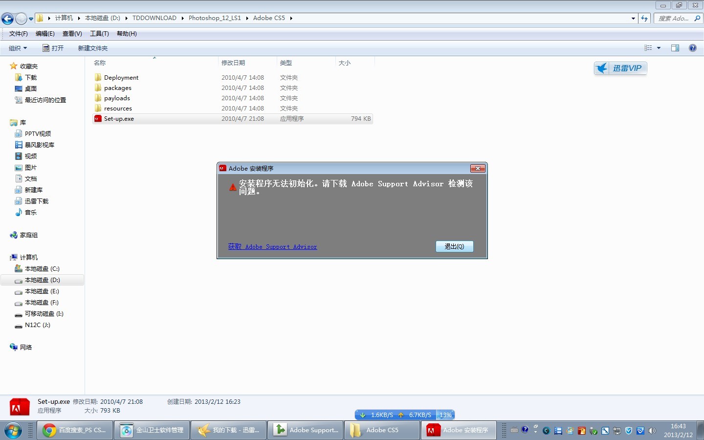Select 可移动磁盘 (I:) drive
Image resolution: width=704 pixels, height=440 pixels.
(x=44, y=313)
